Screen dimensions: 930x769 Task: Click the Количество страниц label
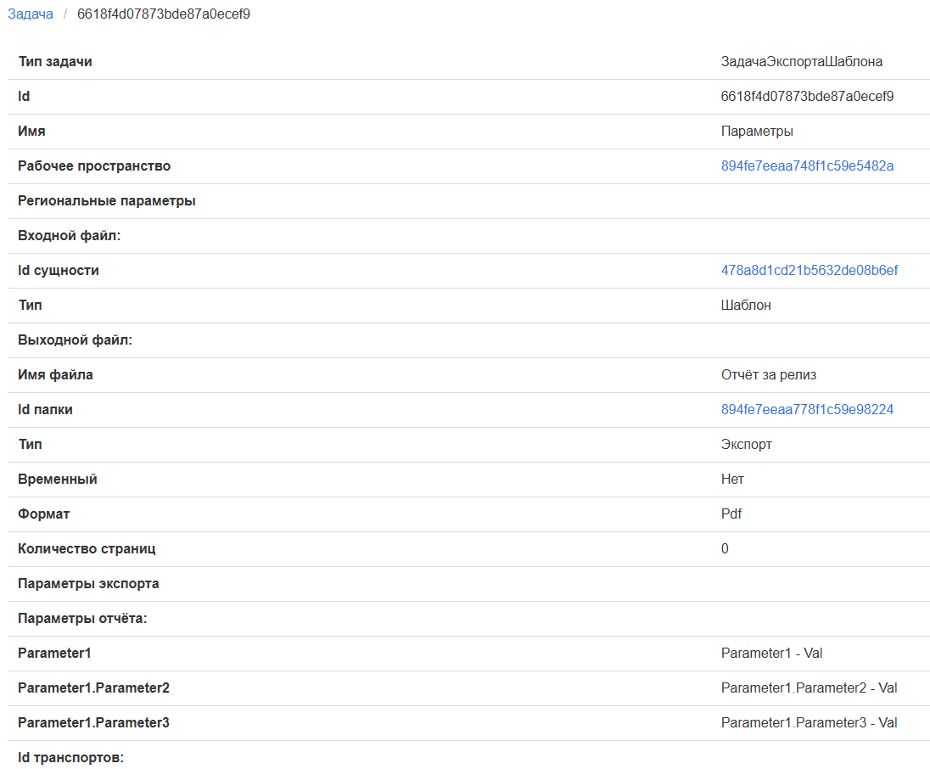click(x=87, y=549)
